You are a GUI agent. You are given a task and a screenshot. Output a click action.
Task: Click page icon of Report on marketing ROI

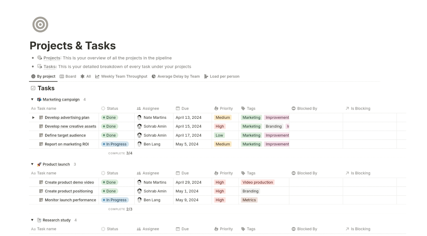click(41, 144)
